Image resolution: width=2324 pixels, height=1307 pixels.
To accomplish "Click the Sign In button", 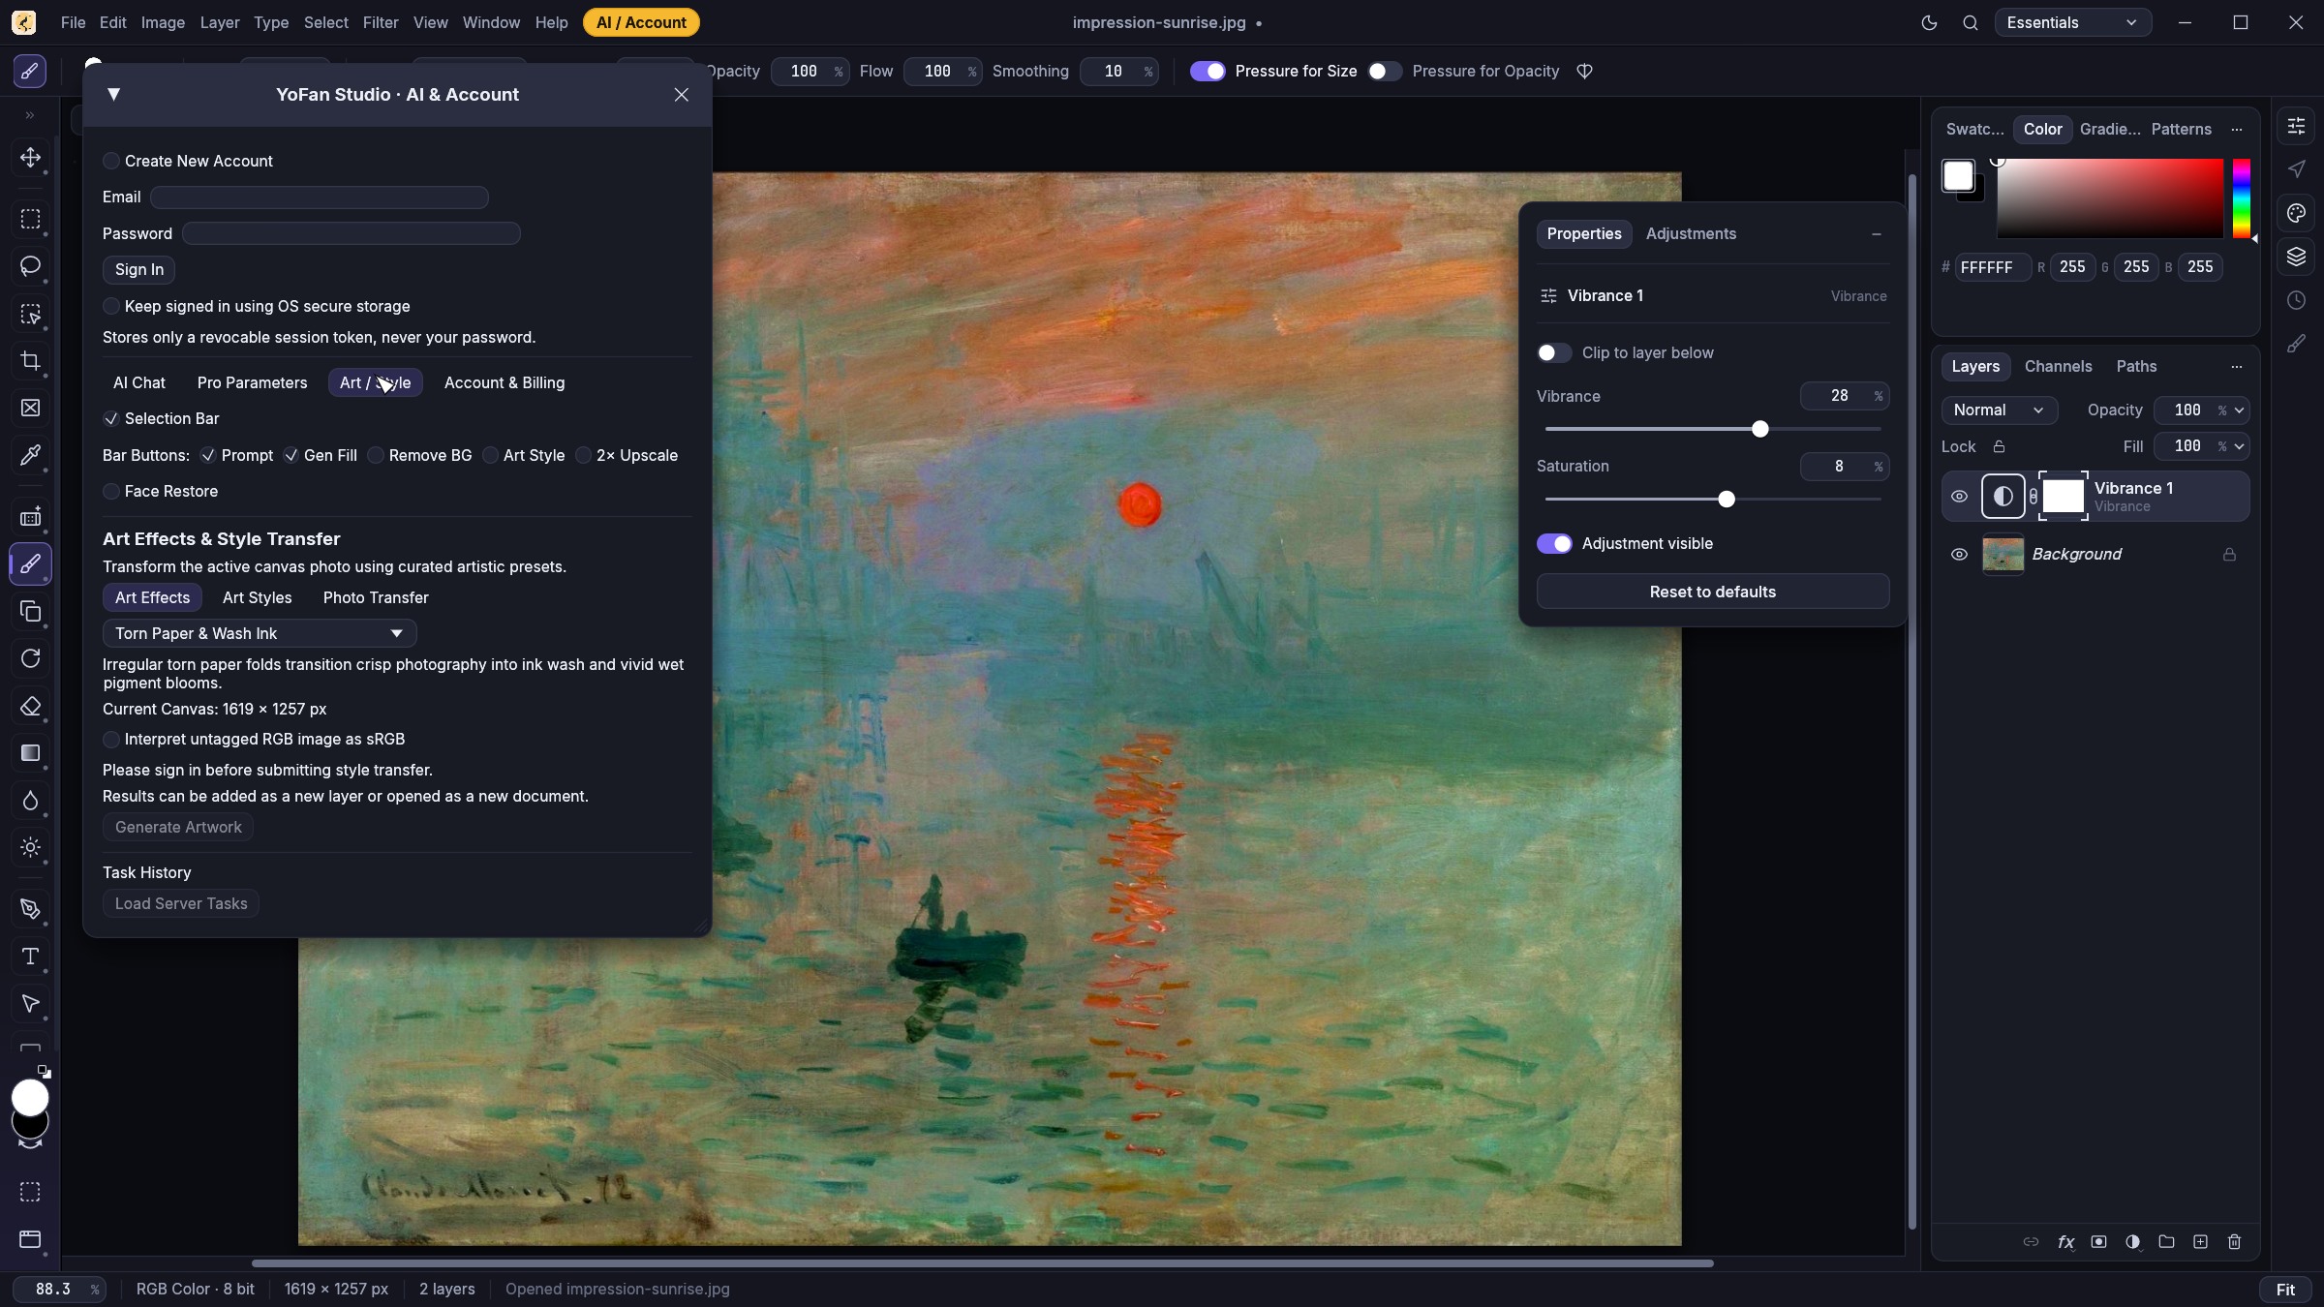I will [138, 269].
